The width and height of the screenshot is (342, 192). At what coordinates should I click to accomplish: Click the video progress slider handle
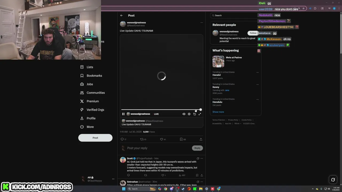pyautogui.click(x=200, y=110)
